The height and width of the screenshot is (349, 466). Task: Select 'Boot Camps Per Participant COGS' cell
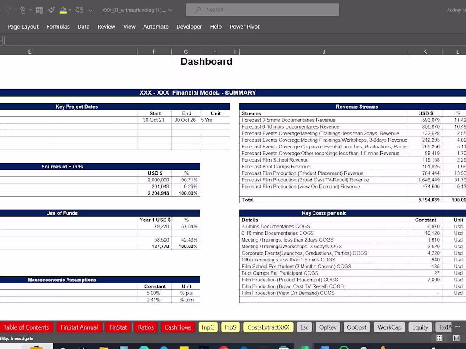324,273
